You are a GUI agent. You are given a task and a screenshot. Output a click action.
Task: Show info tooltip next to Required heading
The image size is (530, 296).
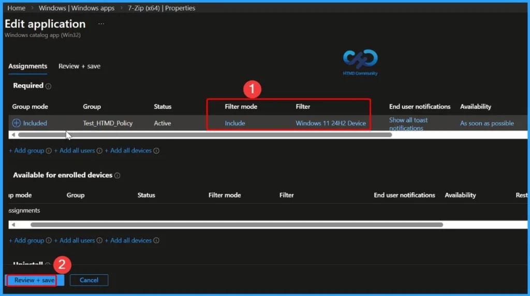click(48, 86)
